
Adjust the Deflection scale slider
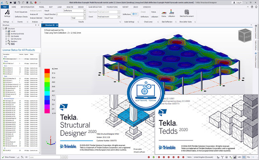[134, 14]
